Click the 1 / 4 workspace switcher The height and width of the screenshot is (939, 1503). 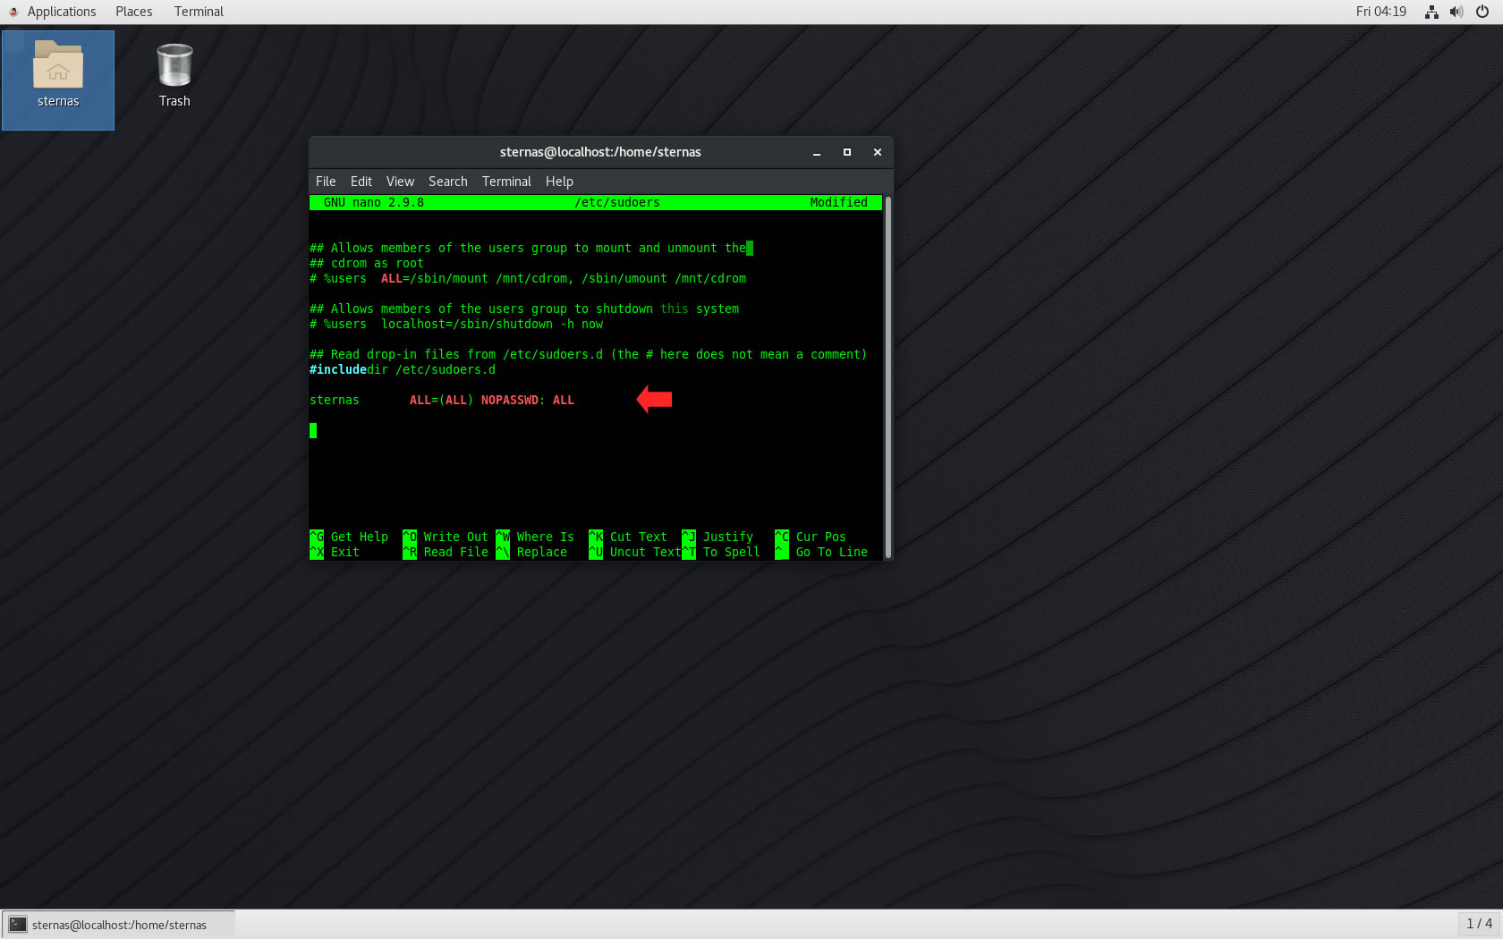1479,924
